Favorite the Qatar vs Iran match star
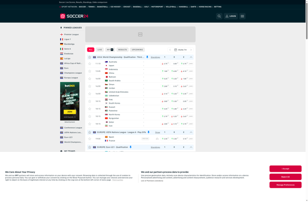The width and height of the screenshot is (308, 202). [x=89, y=124]
